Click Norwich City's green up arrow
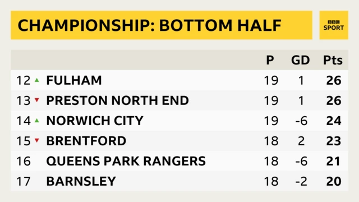This screenshot has height=202, width=359. click(x=37, y=121)
